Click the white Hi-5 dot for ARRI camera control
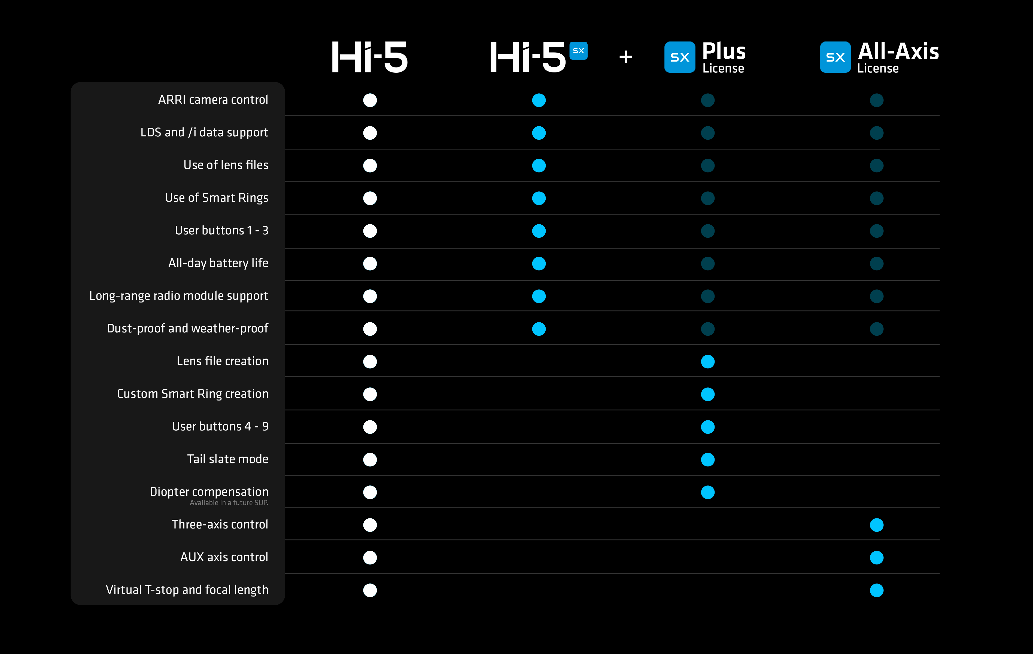This screenshot has height=654, width=1033. click(x=370, y=100)
